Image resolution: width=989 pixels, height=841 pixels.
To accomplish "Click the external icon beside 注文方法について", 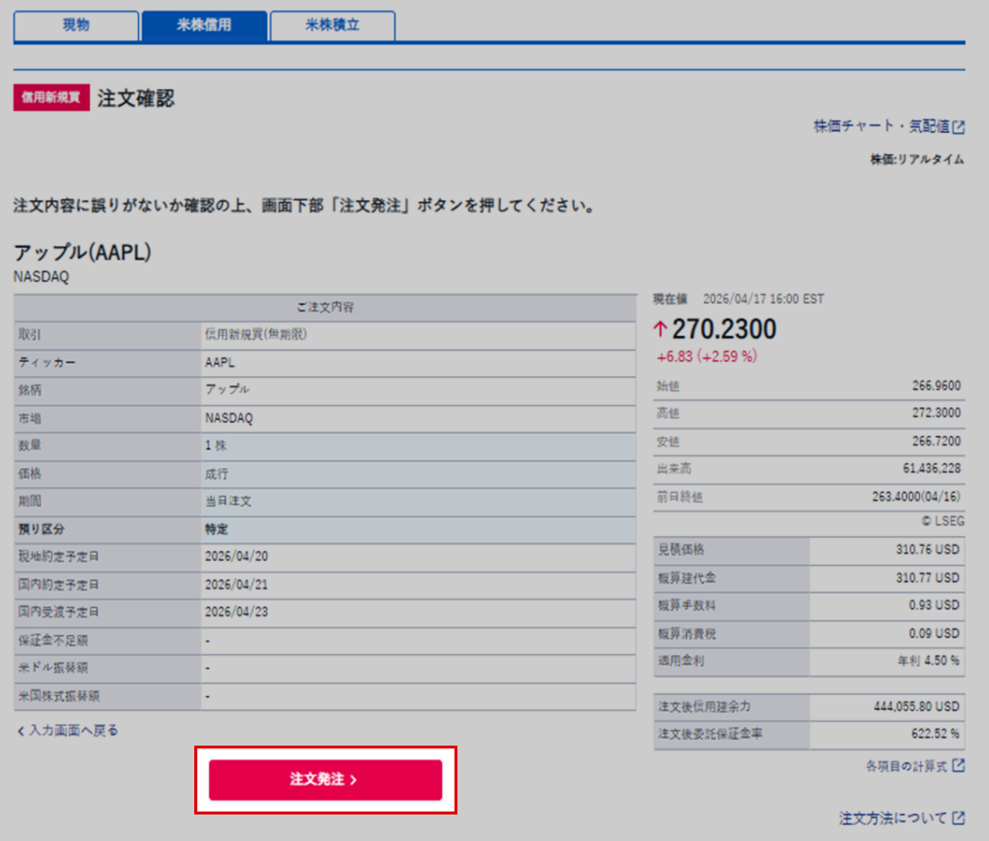I will click(959, 818).
